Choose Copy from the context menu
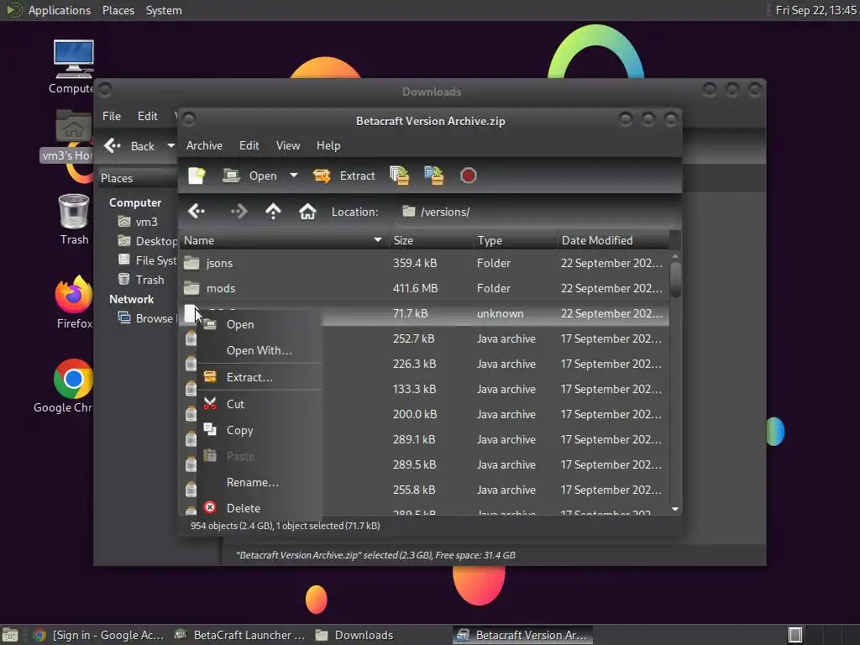Viewport: 860px width, 645px height. pos(259,430)
